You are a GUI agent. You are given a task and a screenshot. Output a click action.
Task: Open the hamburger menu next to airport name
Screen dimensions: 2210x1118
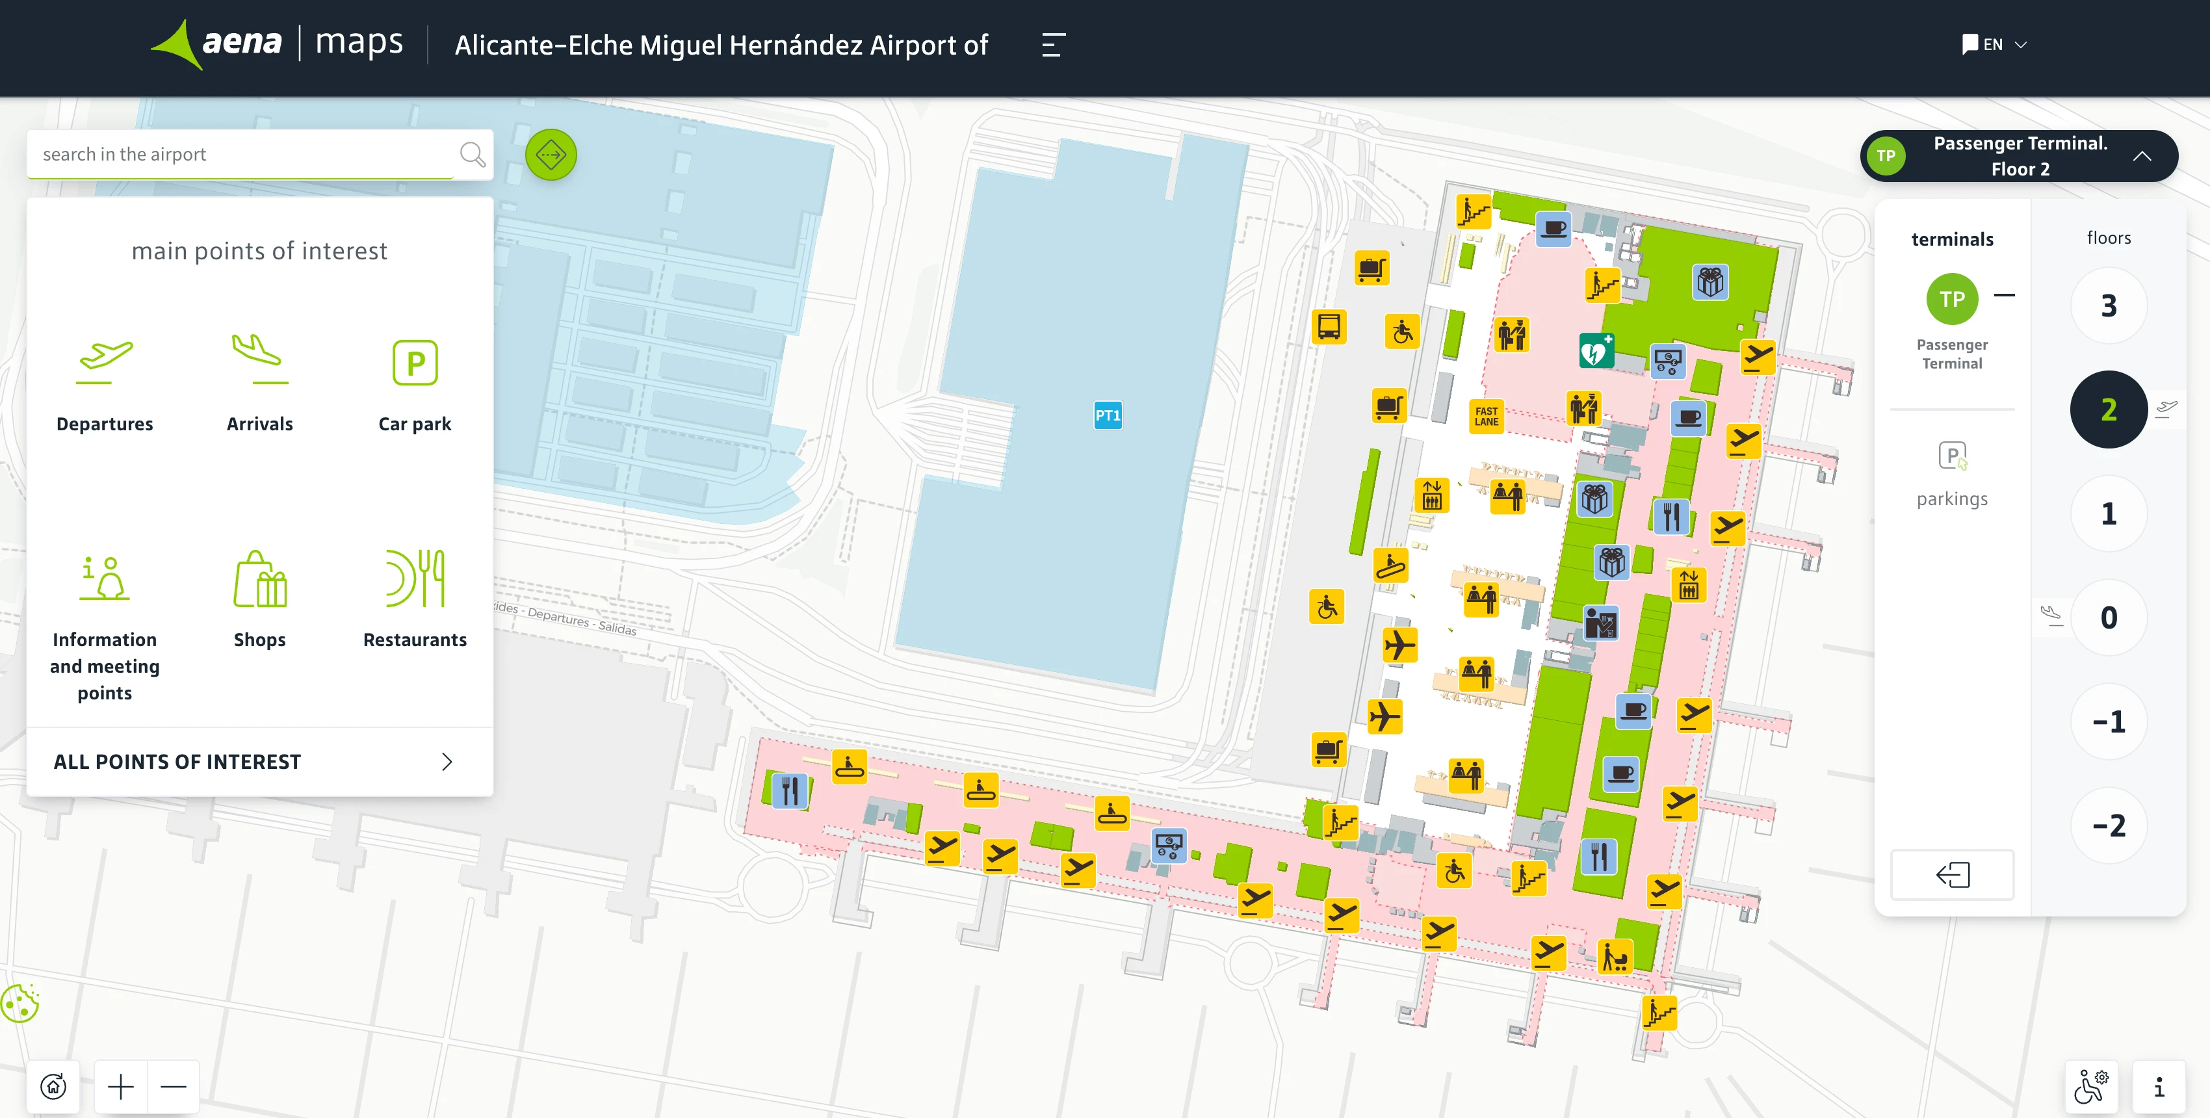(1051, 45)
